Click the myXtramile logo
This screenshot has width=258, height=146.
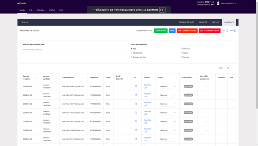22,3
